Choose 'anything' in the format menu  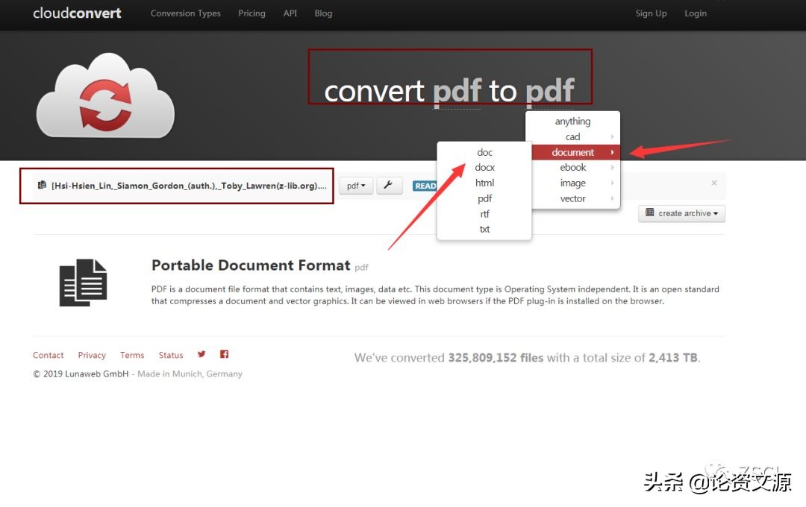coord(572,122)
